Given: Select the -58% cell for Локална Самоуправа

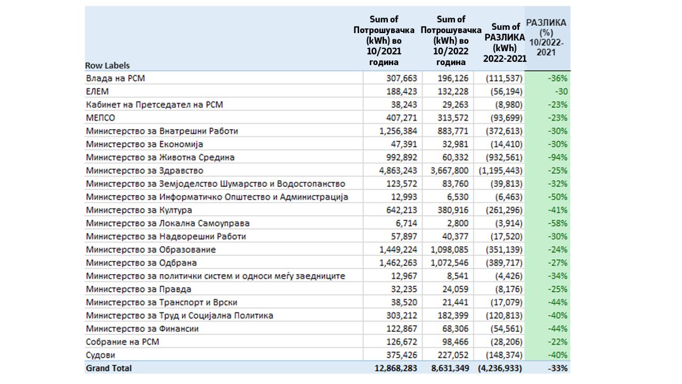Looking at the screenshot, I should 558,223.
